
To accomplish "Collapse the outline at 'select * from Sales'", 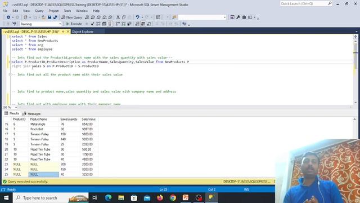I will (x=10, y=37).
